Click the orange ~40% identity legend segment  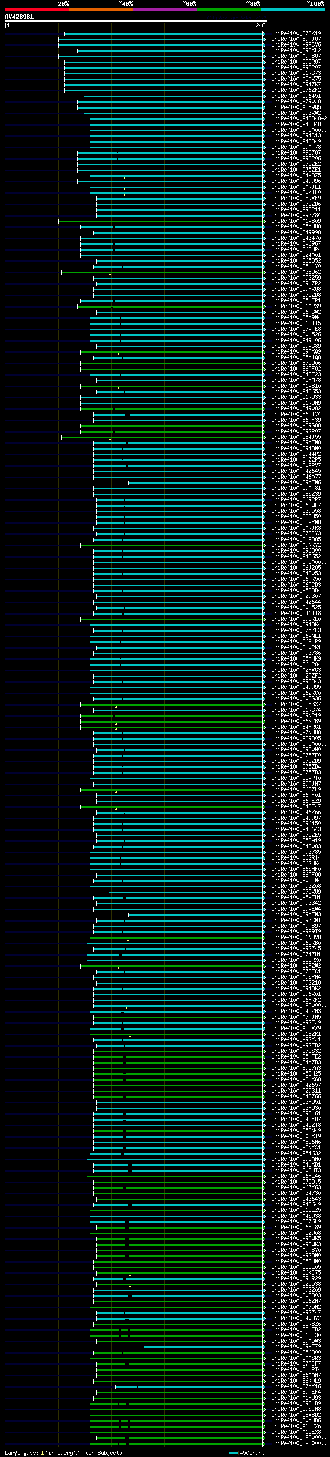tap(101, 9)
